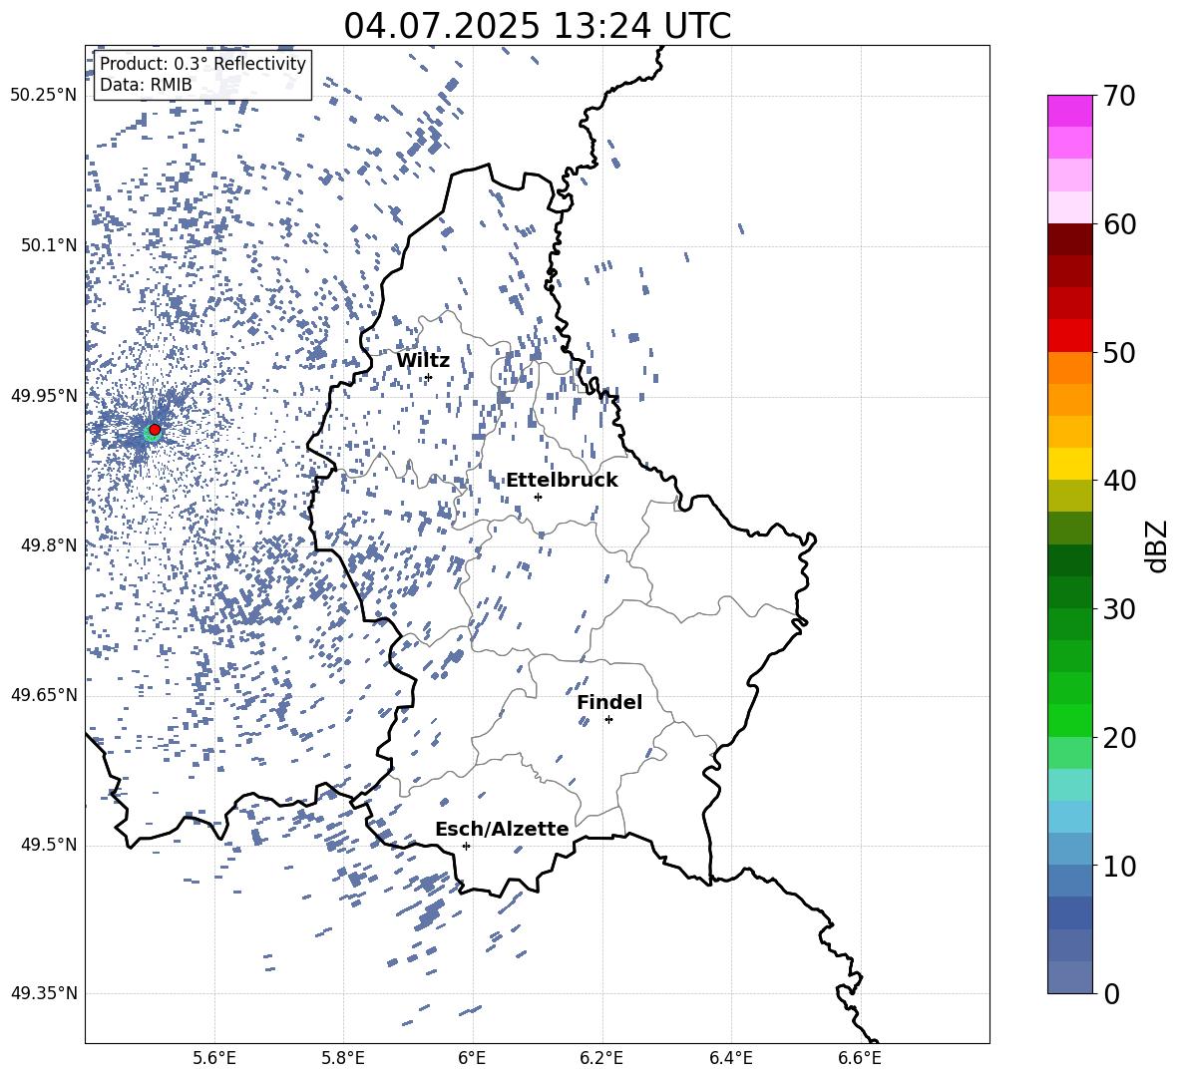Screen dimensions: 1181x1078
Task: Click the timestamp title 04.07.2025 13:24 UTC
Action: pyautogui.click(x=537, y=26)
